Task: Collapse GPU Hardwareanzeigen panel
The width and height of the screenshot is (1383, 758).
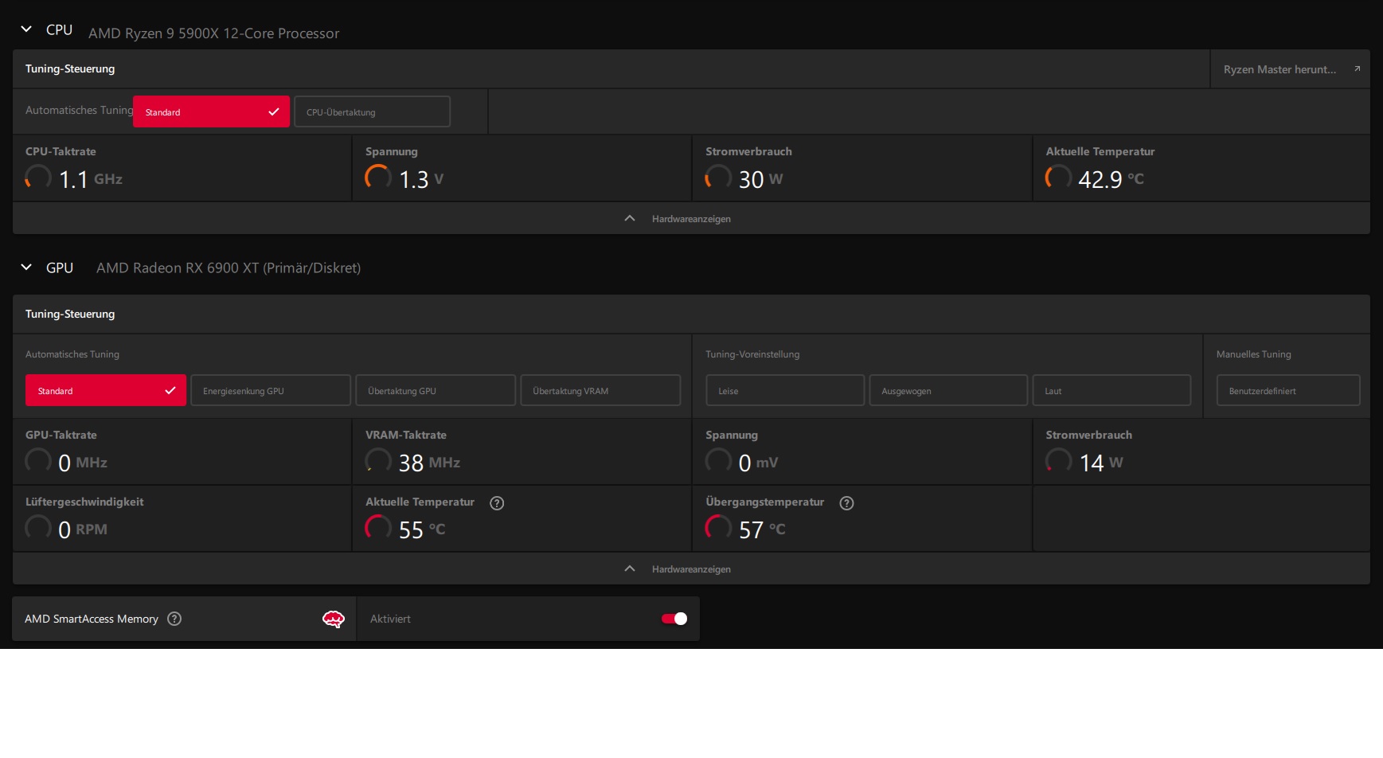Action: tap(690, 568)
